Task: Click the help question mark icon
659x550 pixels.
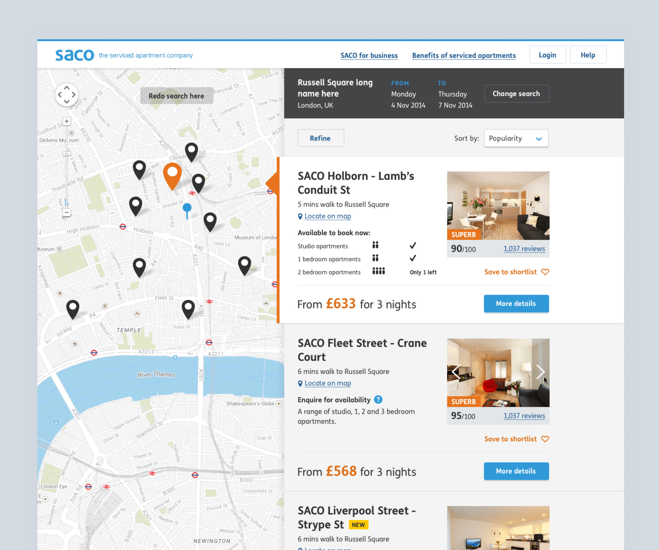Action: (x=378, y=400)
